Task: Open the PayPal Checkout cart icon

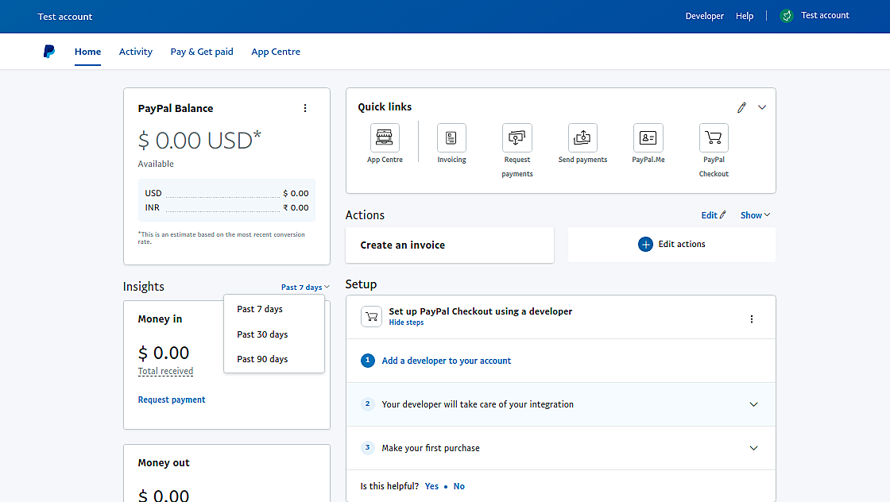Action: tap(714, 138)
